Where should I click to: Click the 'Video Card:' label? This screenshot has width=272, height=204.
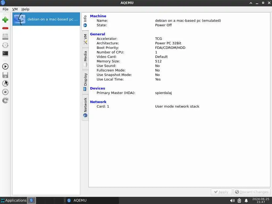tap(107, 57)
